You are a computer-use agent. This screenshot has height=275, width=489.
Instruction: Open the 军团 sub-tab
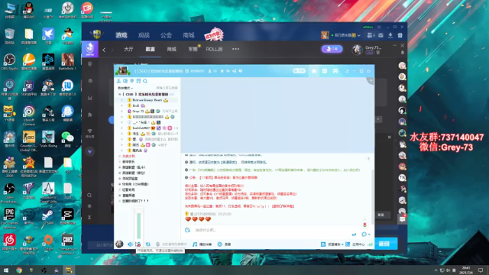click(193, 49)
